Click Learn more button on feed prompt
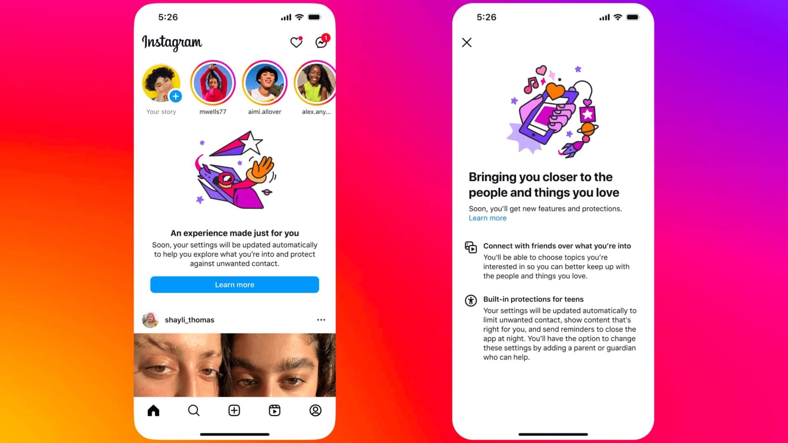 (x=234, y=285)
